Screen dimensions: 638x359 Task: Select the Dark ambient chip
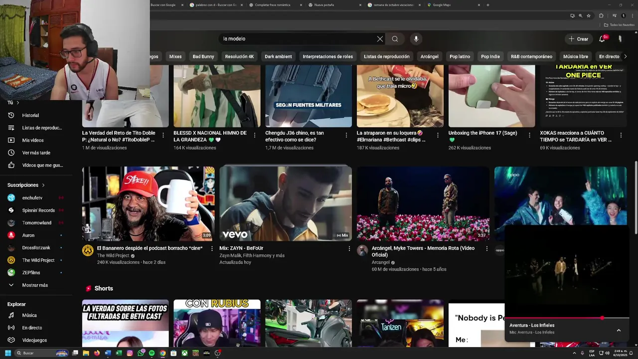point(278,56)
